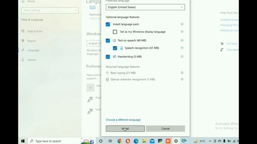Open Region settings page
Screen dimensions: 257x144
click(31, 41)
